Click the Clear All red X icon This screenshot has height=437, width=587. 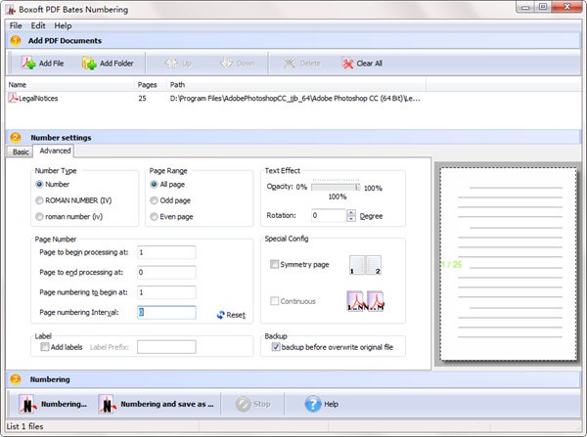click(347, 64)
